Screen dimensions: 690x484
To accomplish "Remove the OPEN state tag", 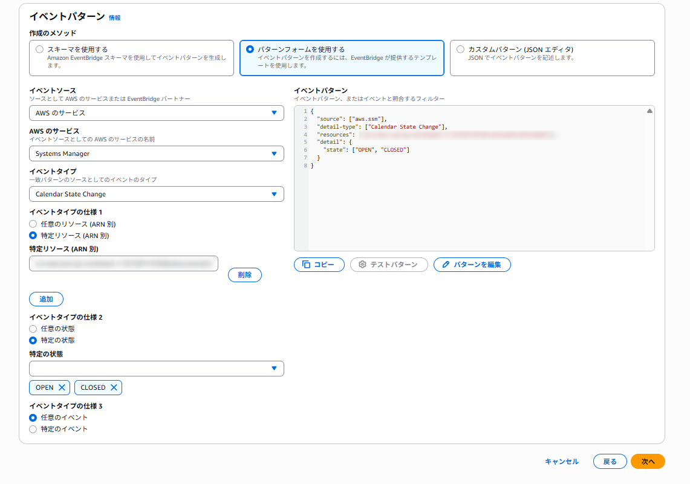I will click(62, 387).
